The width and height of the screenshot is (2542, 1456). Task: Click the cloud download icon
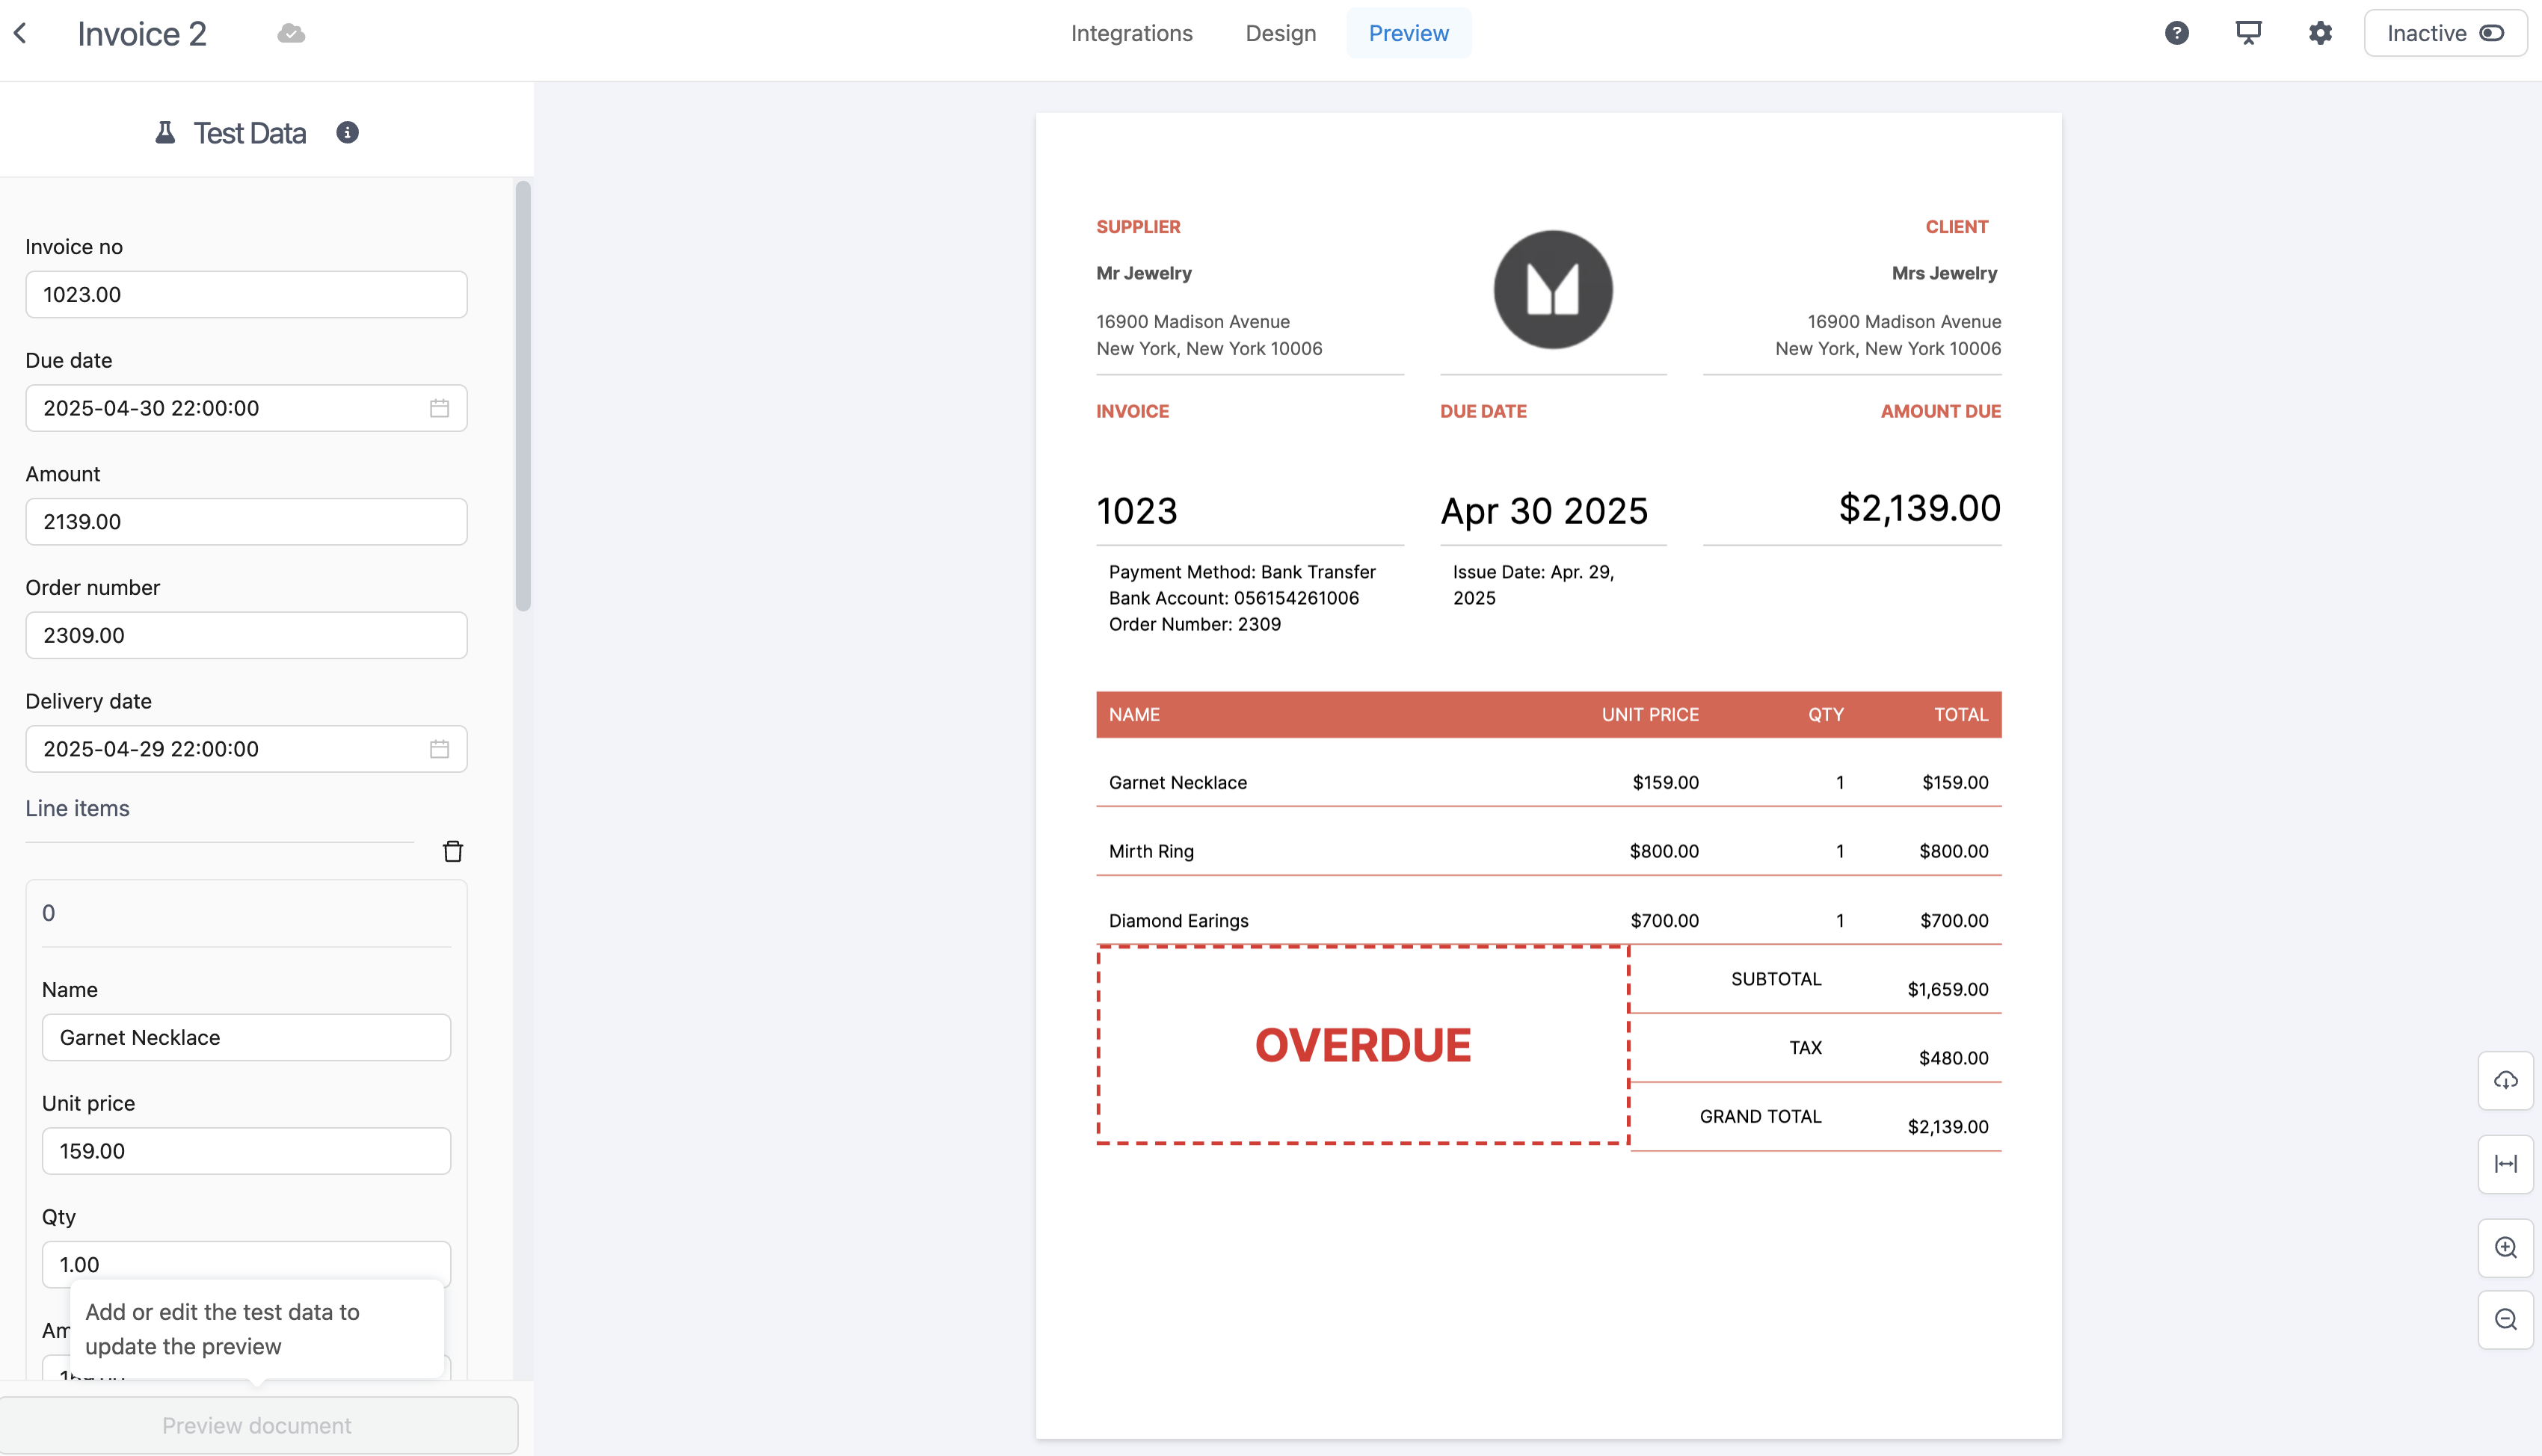2505,1080
